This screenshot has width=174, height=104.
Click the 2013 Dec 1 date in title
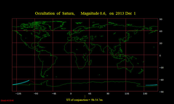(x=125, y=13)
